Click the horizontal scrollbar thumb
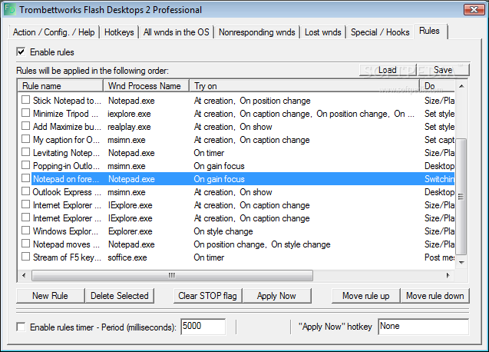 (172, 275)
